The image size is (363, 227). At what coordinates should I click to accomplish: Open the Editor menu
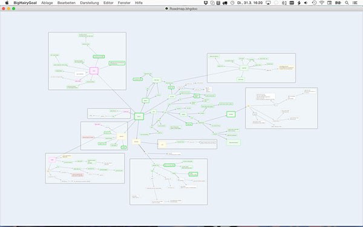108,3
